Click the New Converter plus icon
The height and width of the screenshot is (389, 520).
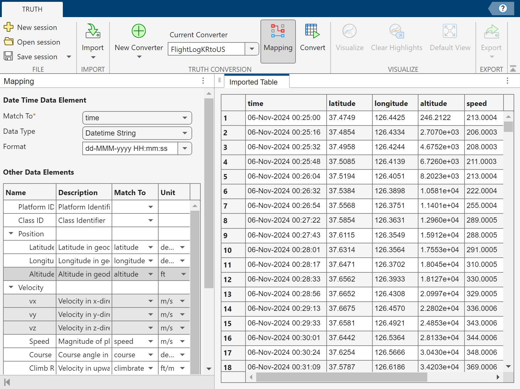(x=138, y=31)
